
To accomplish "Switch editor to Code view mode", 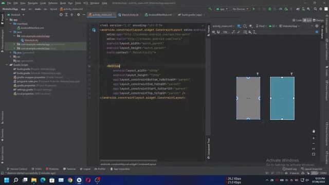I will click(x=297, y=21).
